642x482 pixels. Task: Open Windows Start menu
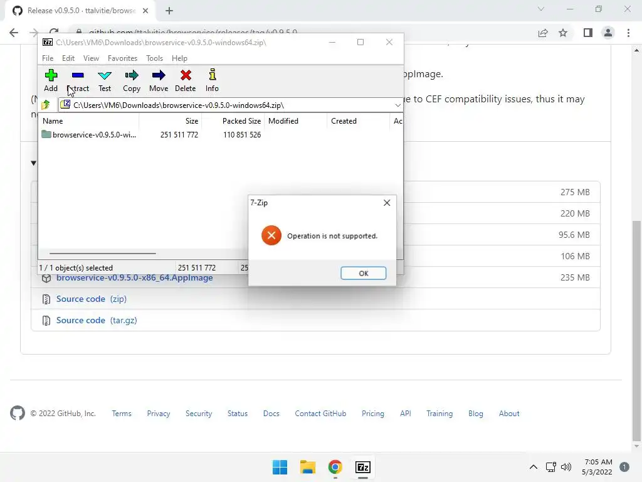280,467
